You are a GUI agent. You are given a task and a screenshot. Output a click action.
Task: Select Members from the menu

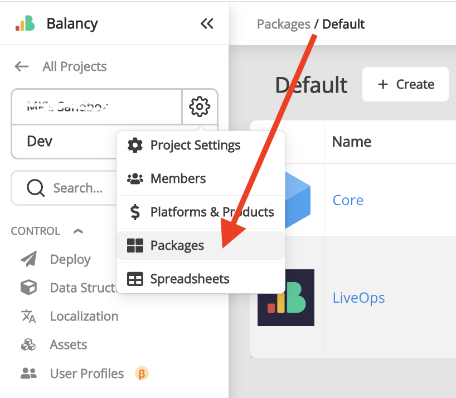tap(201, 178)
